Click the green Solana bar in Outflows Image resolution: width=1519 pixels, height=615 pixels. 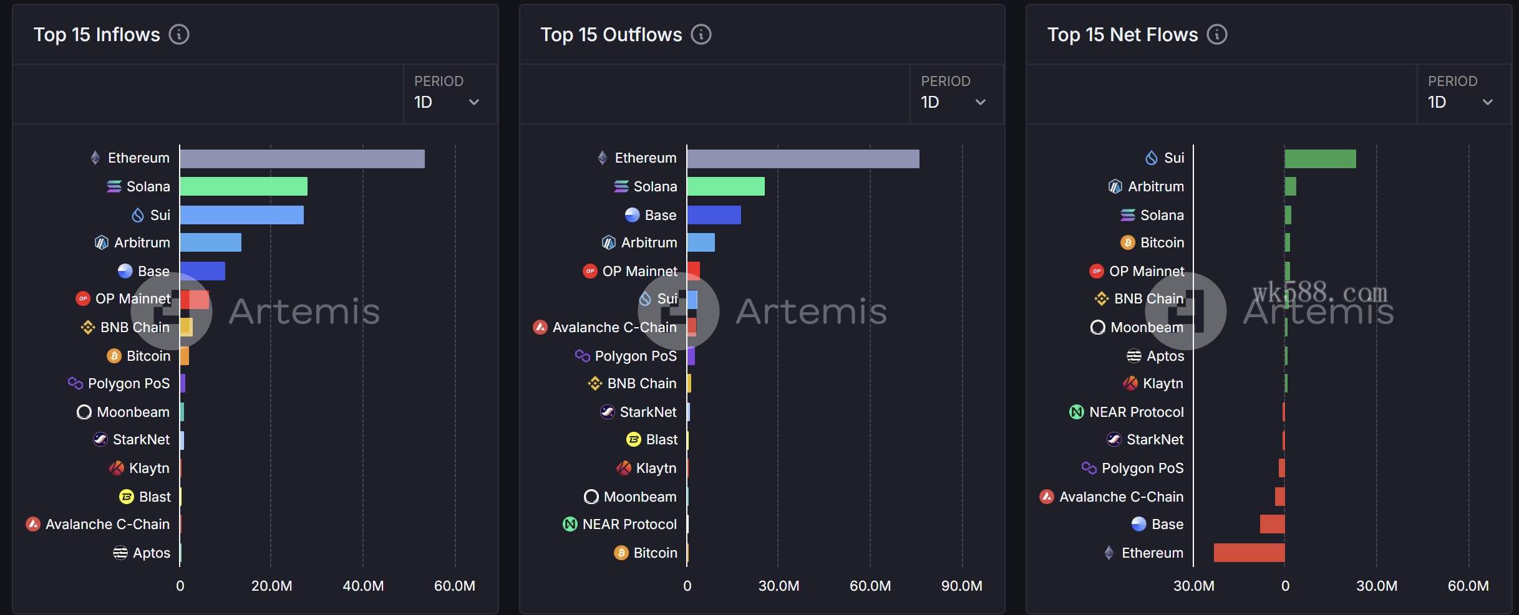click(726, 186)
